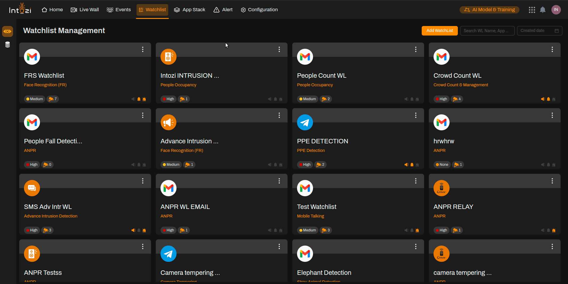
Task: Toggle bell notification on PPE DETECTION card
Action: pos(412,165)
